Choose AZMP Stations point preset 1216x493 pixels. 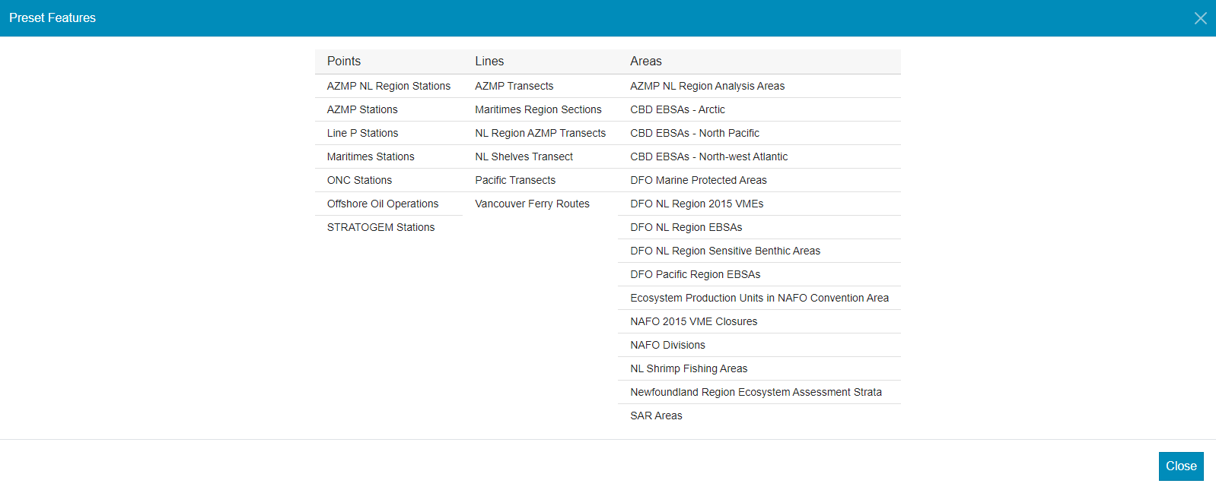click(x=389, y=109)
